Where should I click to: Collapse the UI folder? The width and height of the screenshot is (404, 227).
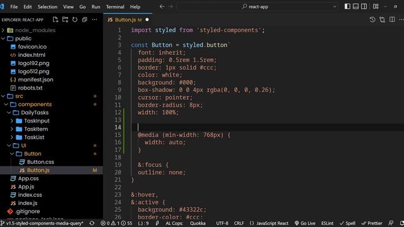pyautogui.click(x=9, y=146)
